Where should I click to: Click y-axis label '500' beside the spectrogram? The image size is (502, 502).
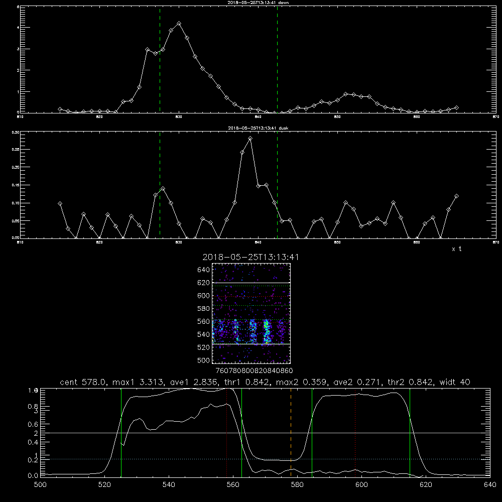[x=204, y=360]
